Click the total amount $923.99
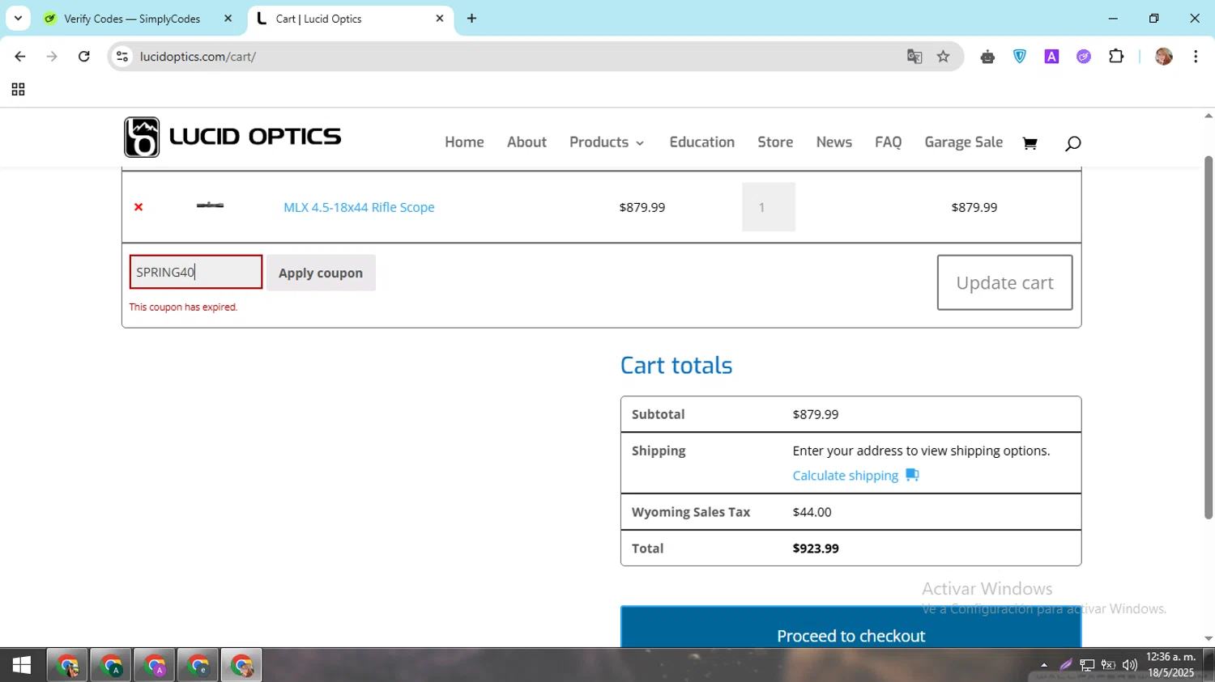Viewport: 1215px width, 682px height. click(816, 549)
